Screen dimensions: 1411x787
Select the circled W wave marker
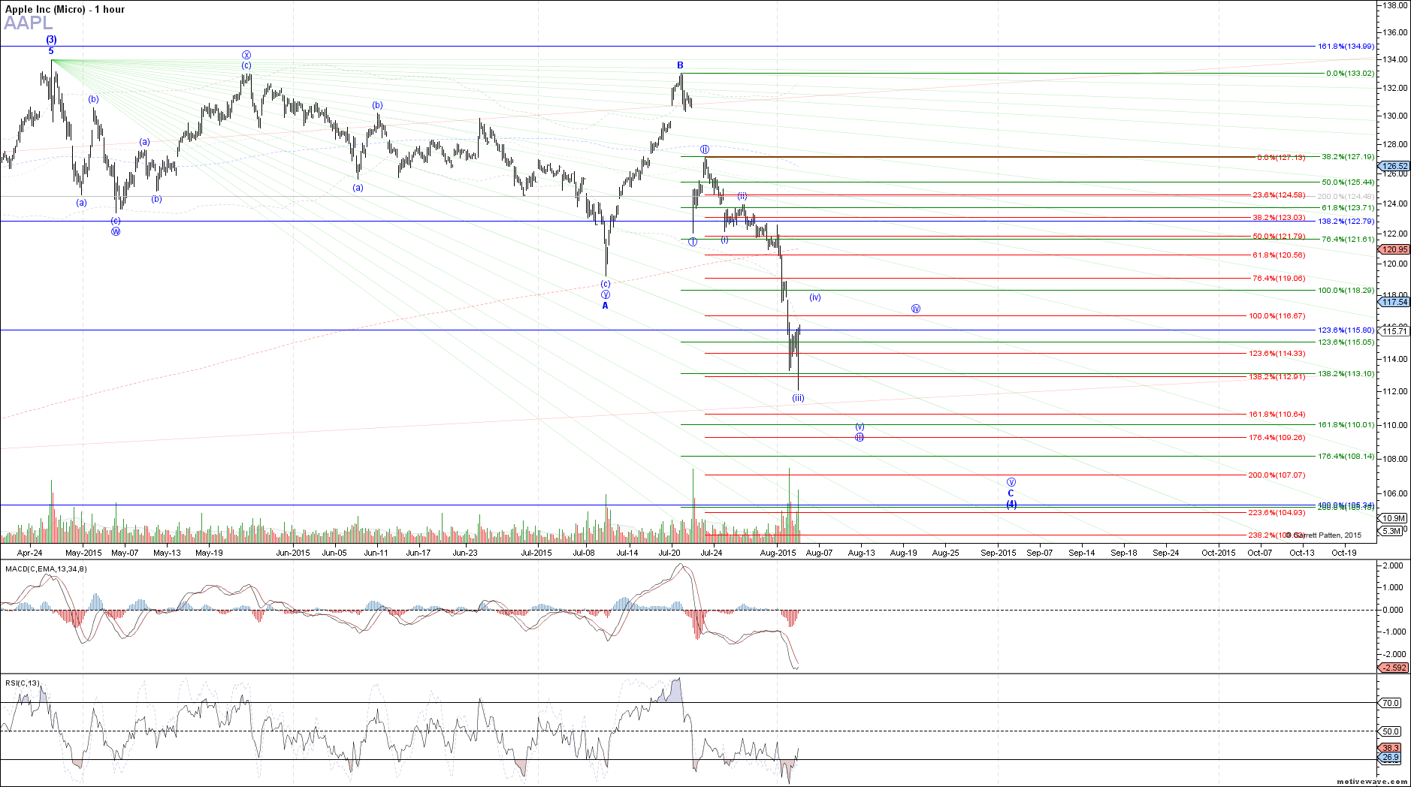click(x=116, y=231)
